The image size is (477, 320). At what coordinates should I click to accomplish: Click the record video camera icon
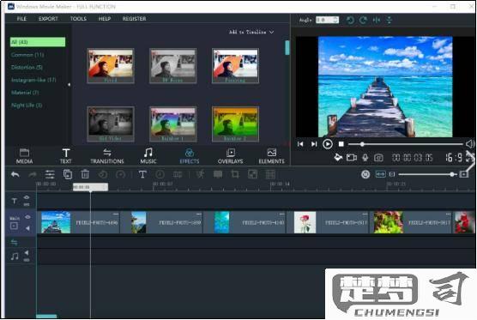352,158
